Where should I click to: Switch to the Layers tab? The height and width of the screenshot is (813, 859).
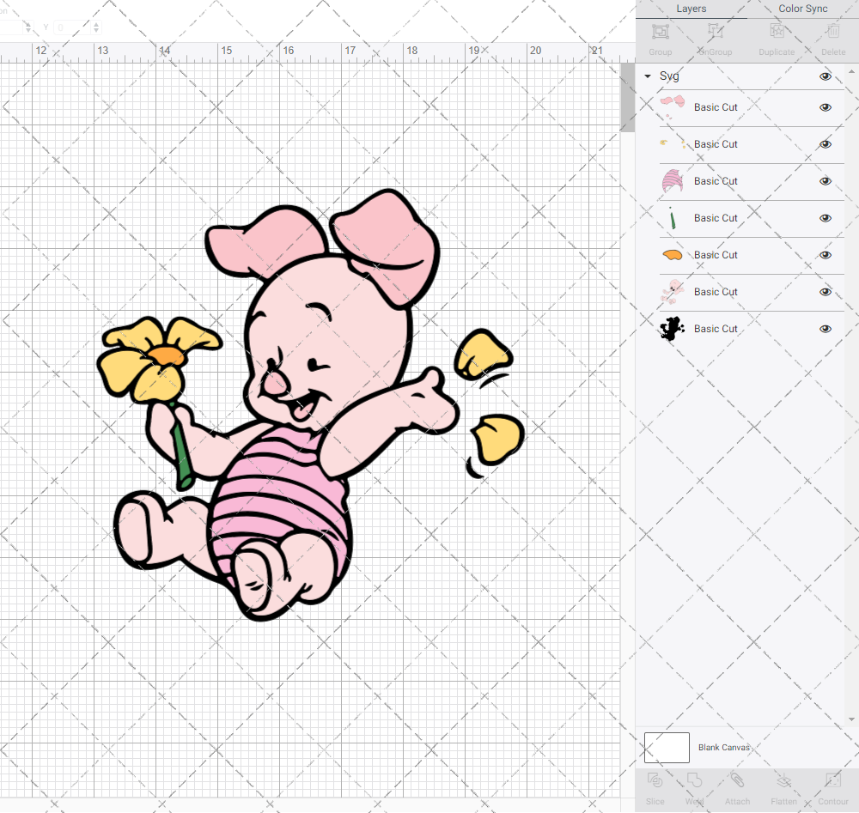(691, 9)
